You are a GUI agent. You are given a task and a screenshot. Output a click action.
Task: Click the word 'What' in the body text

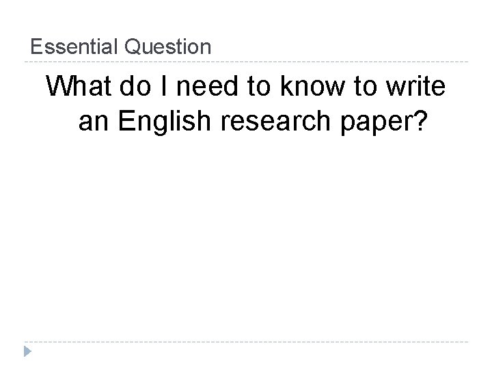point(79,85)
